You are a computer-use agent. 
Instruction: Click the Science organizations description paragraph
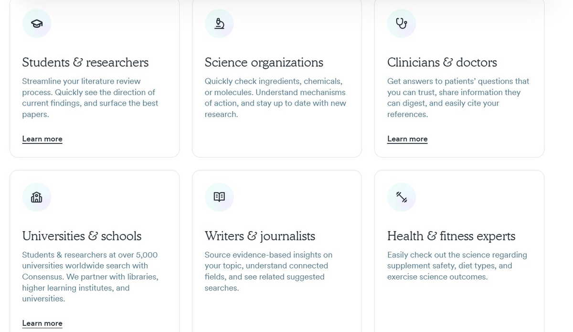pyautogui.click(x=276, y=98)
